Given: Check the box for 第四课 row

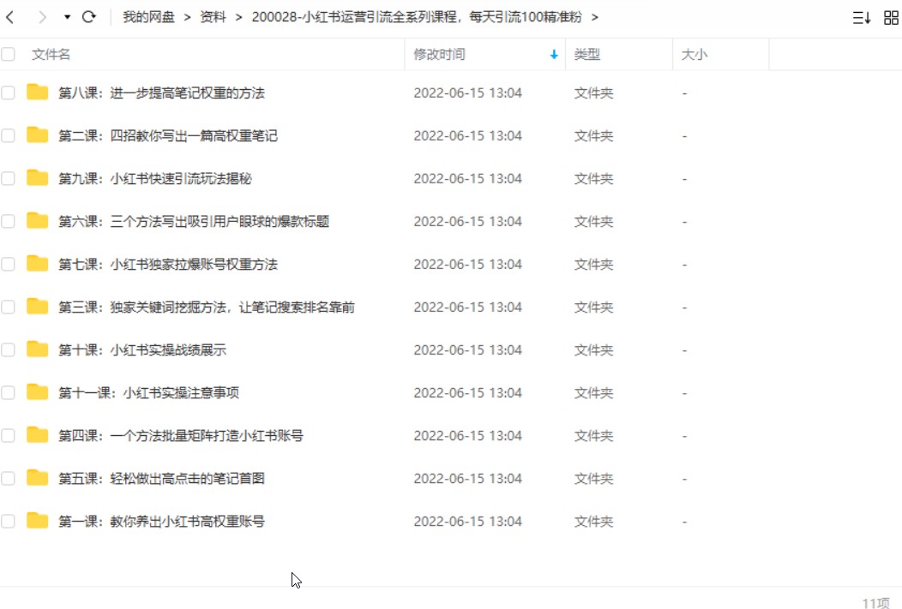Looking at the screenshot, I should pos(8,435).
